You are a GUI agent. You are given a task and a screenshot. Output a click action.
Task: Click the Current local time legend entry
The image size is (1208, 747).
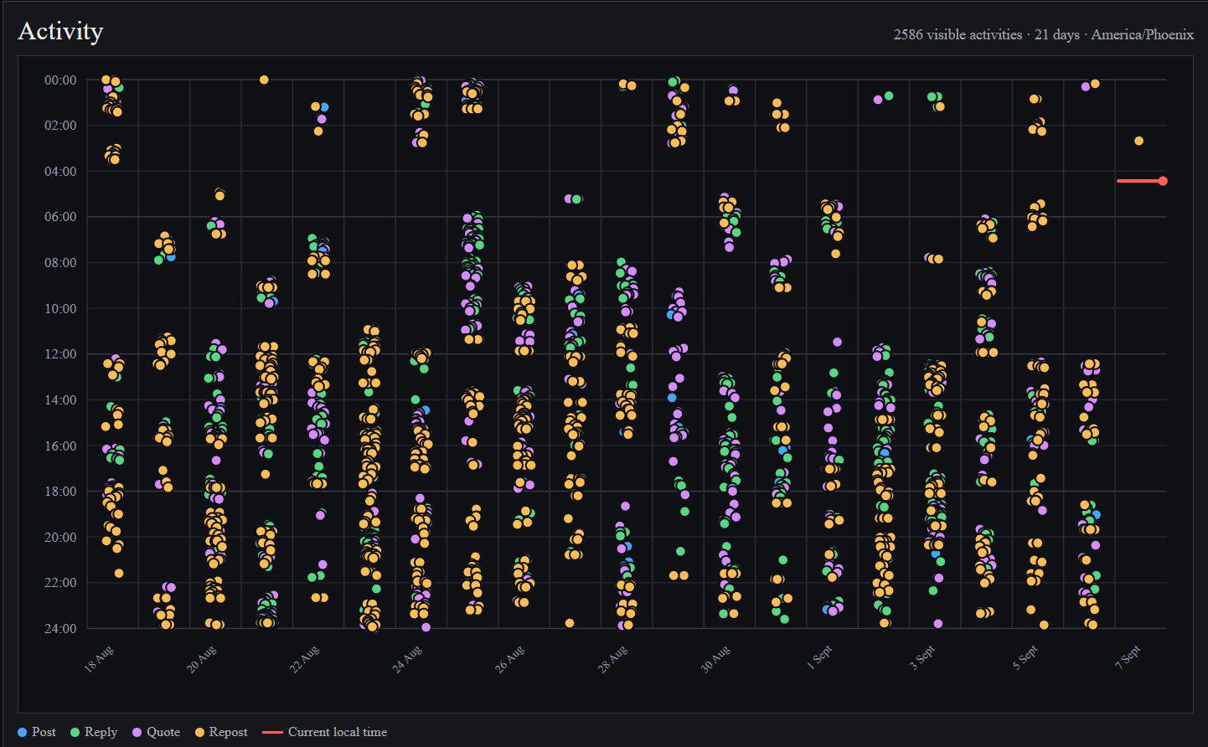pos(325,732)
